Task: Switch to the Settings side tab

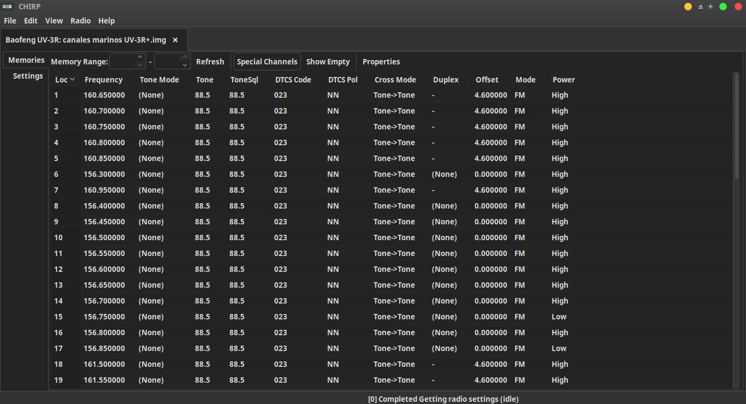Action: tap(28, 76)
